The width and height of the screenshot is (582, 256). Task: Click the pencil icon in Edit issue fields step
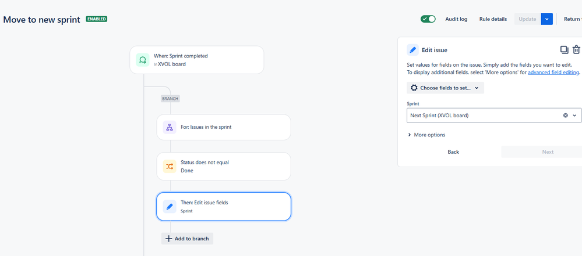click(170, 207)
